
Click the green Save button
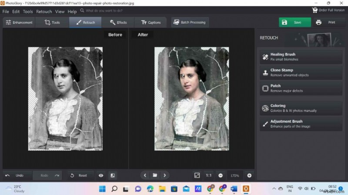294,23
